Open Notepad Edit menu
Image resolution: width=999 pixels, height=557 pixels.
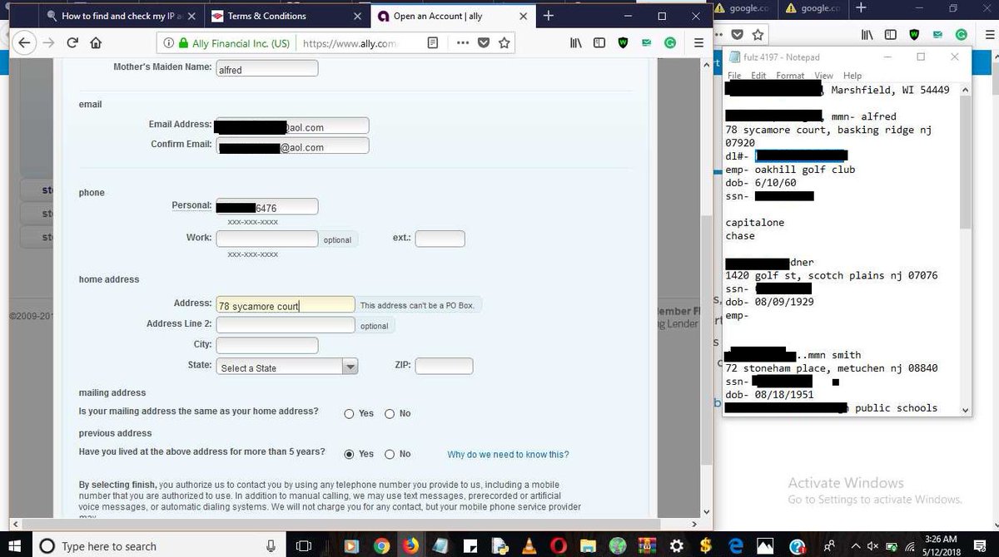click(758, 76)
